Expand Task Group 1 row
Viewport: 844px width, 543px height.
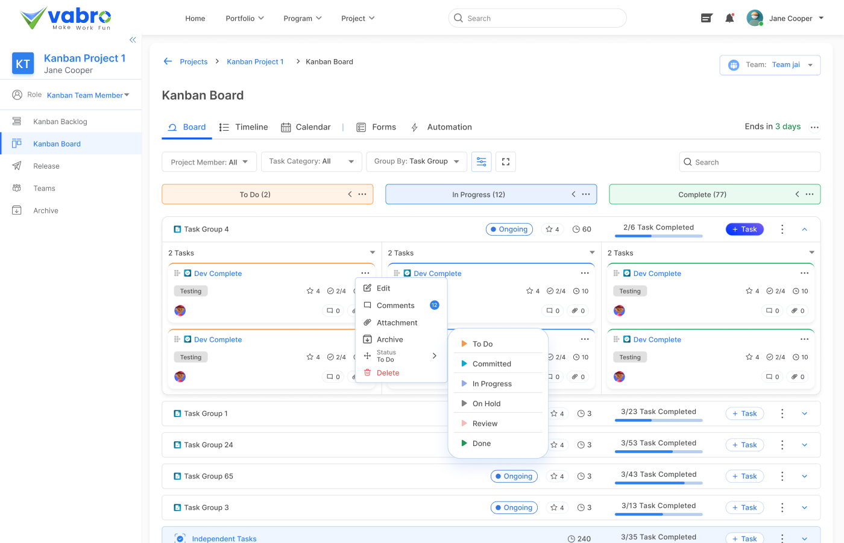804,413
